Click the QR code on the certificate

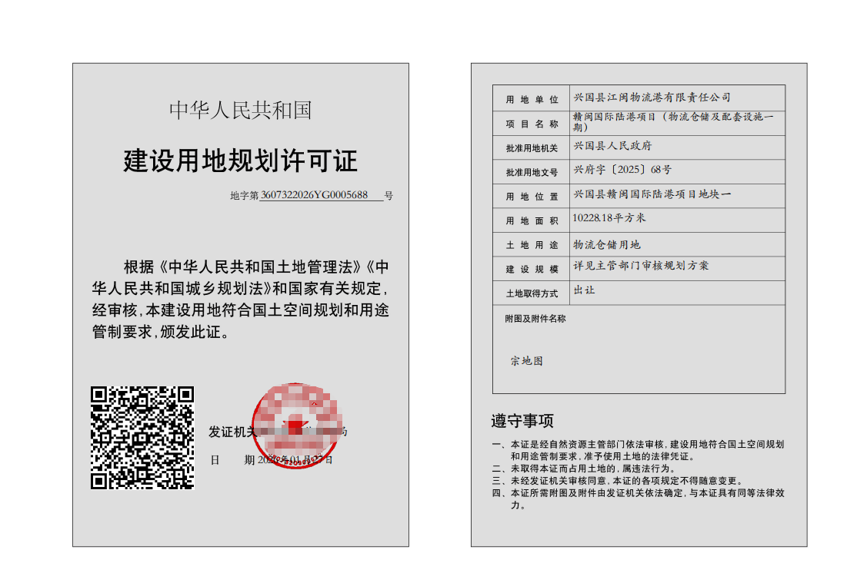(142, 437)
